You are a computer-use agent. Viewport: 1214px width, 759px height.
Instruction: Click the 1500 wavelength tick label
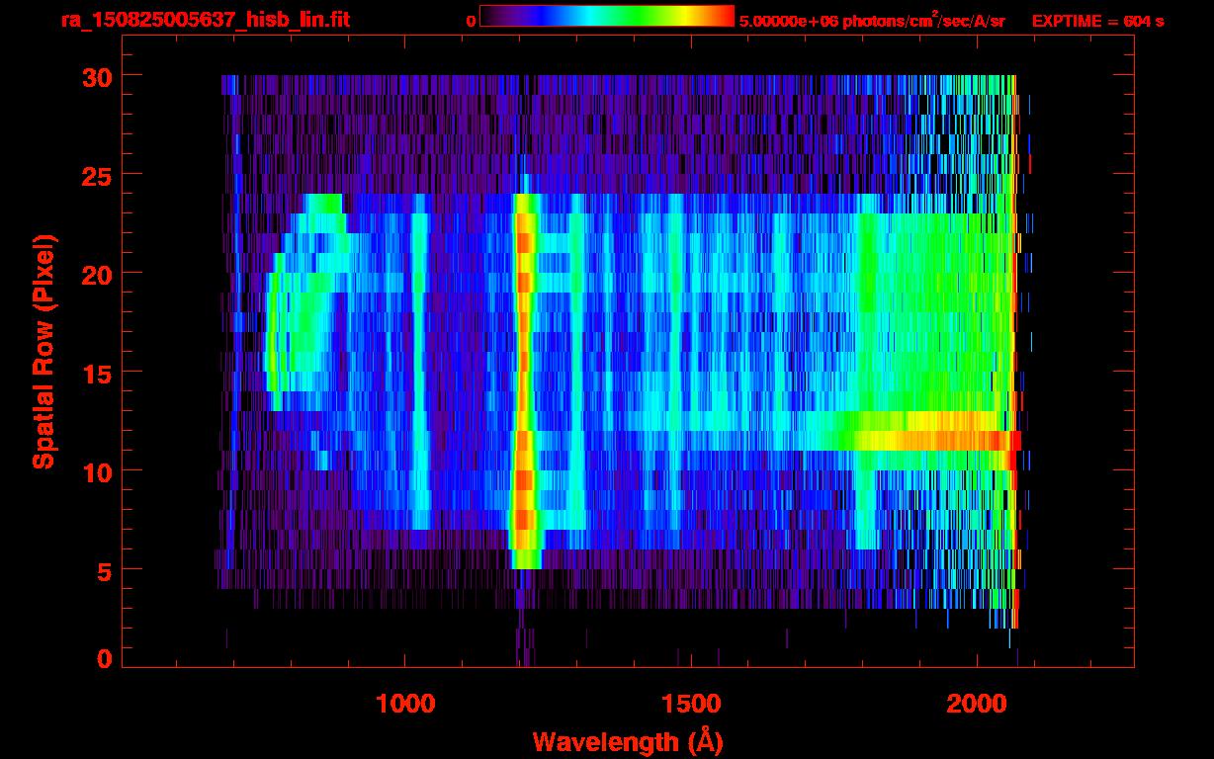[691, 704]
